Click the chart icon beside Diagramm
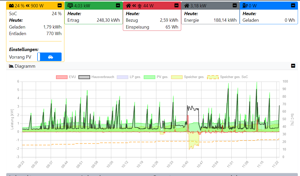The height and width of the screenshot is (176, 300). click(x=11, y=66)
